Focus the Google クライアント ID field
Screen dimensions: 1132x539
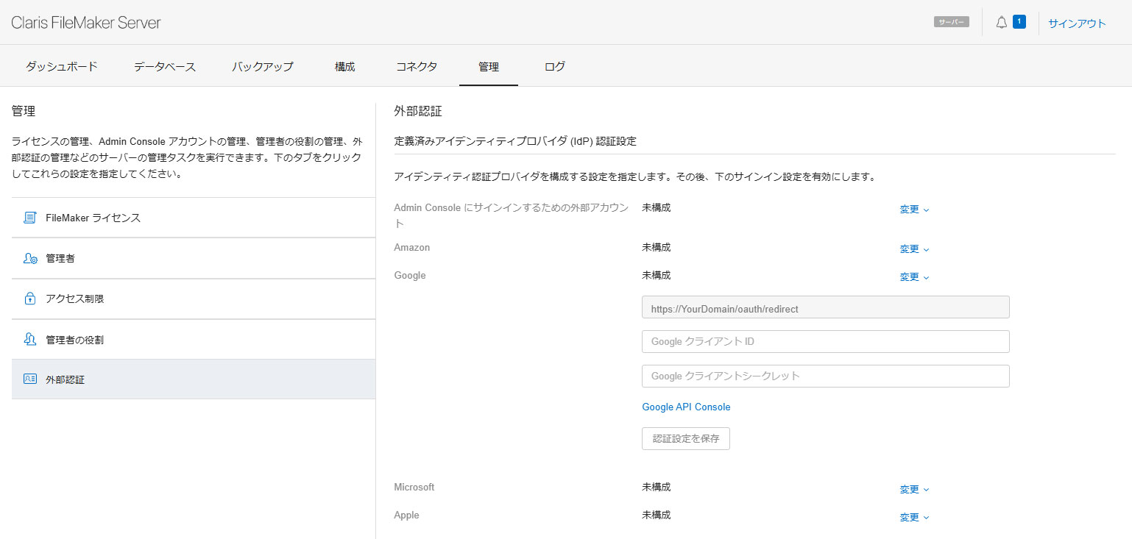point(826,342)
